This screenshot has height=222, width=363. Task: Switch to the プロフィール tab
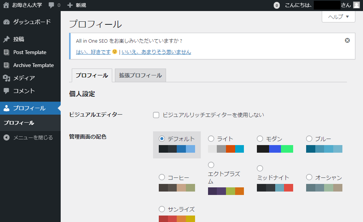point(92,75)
